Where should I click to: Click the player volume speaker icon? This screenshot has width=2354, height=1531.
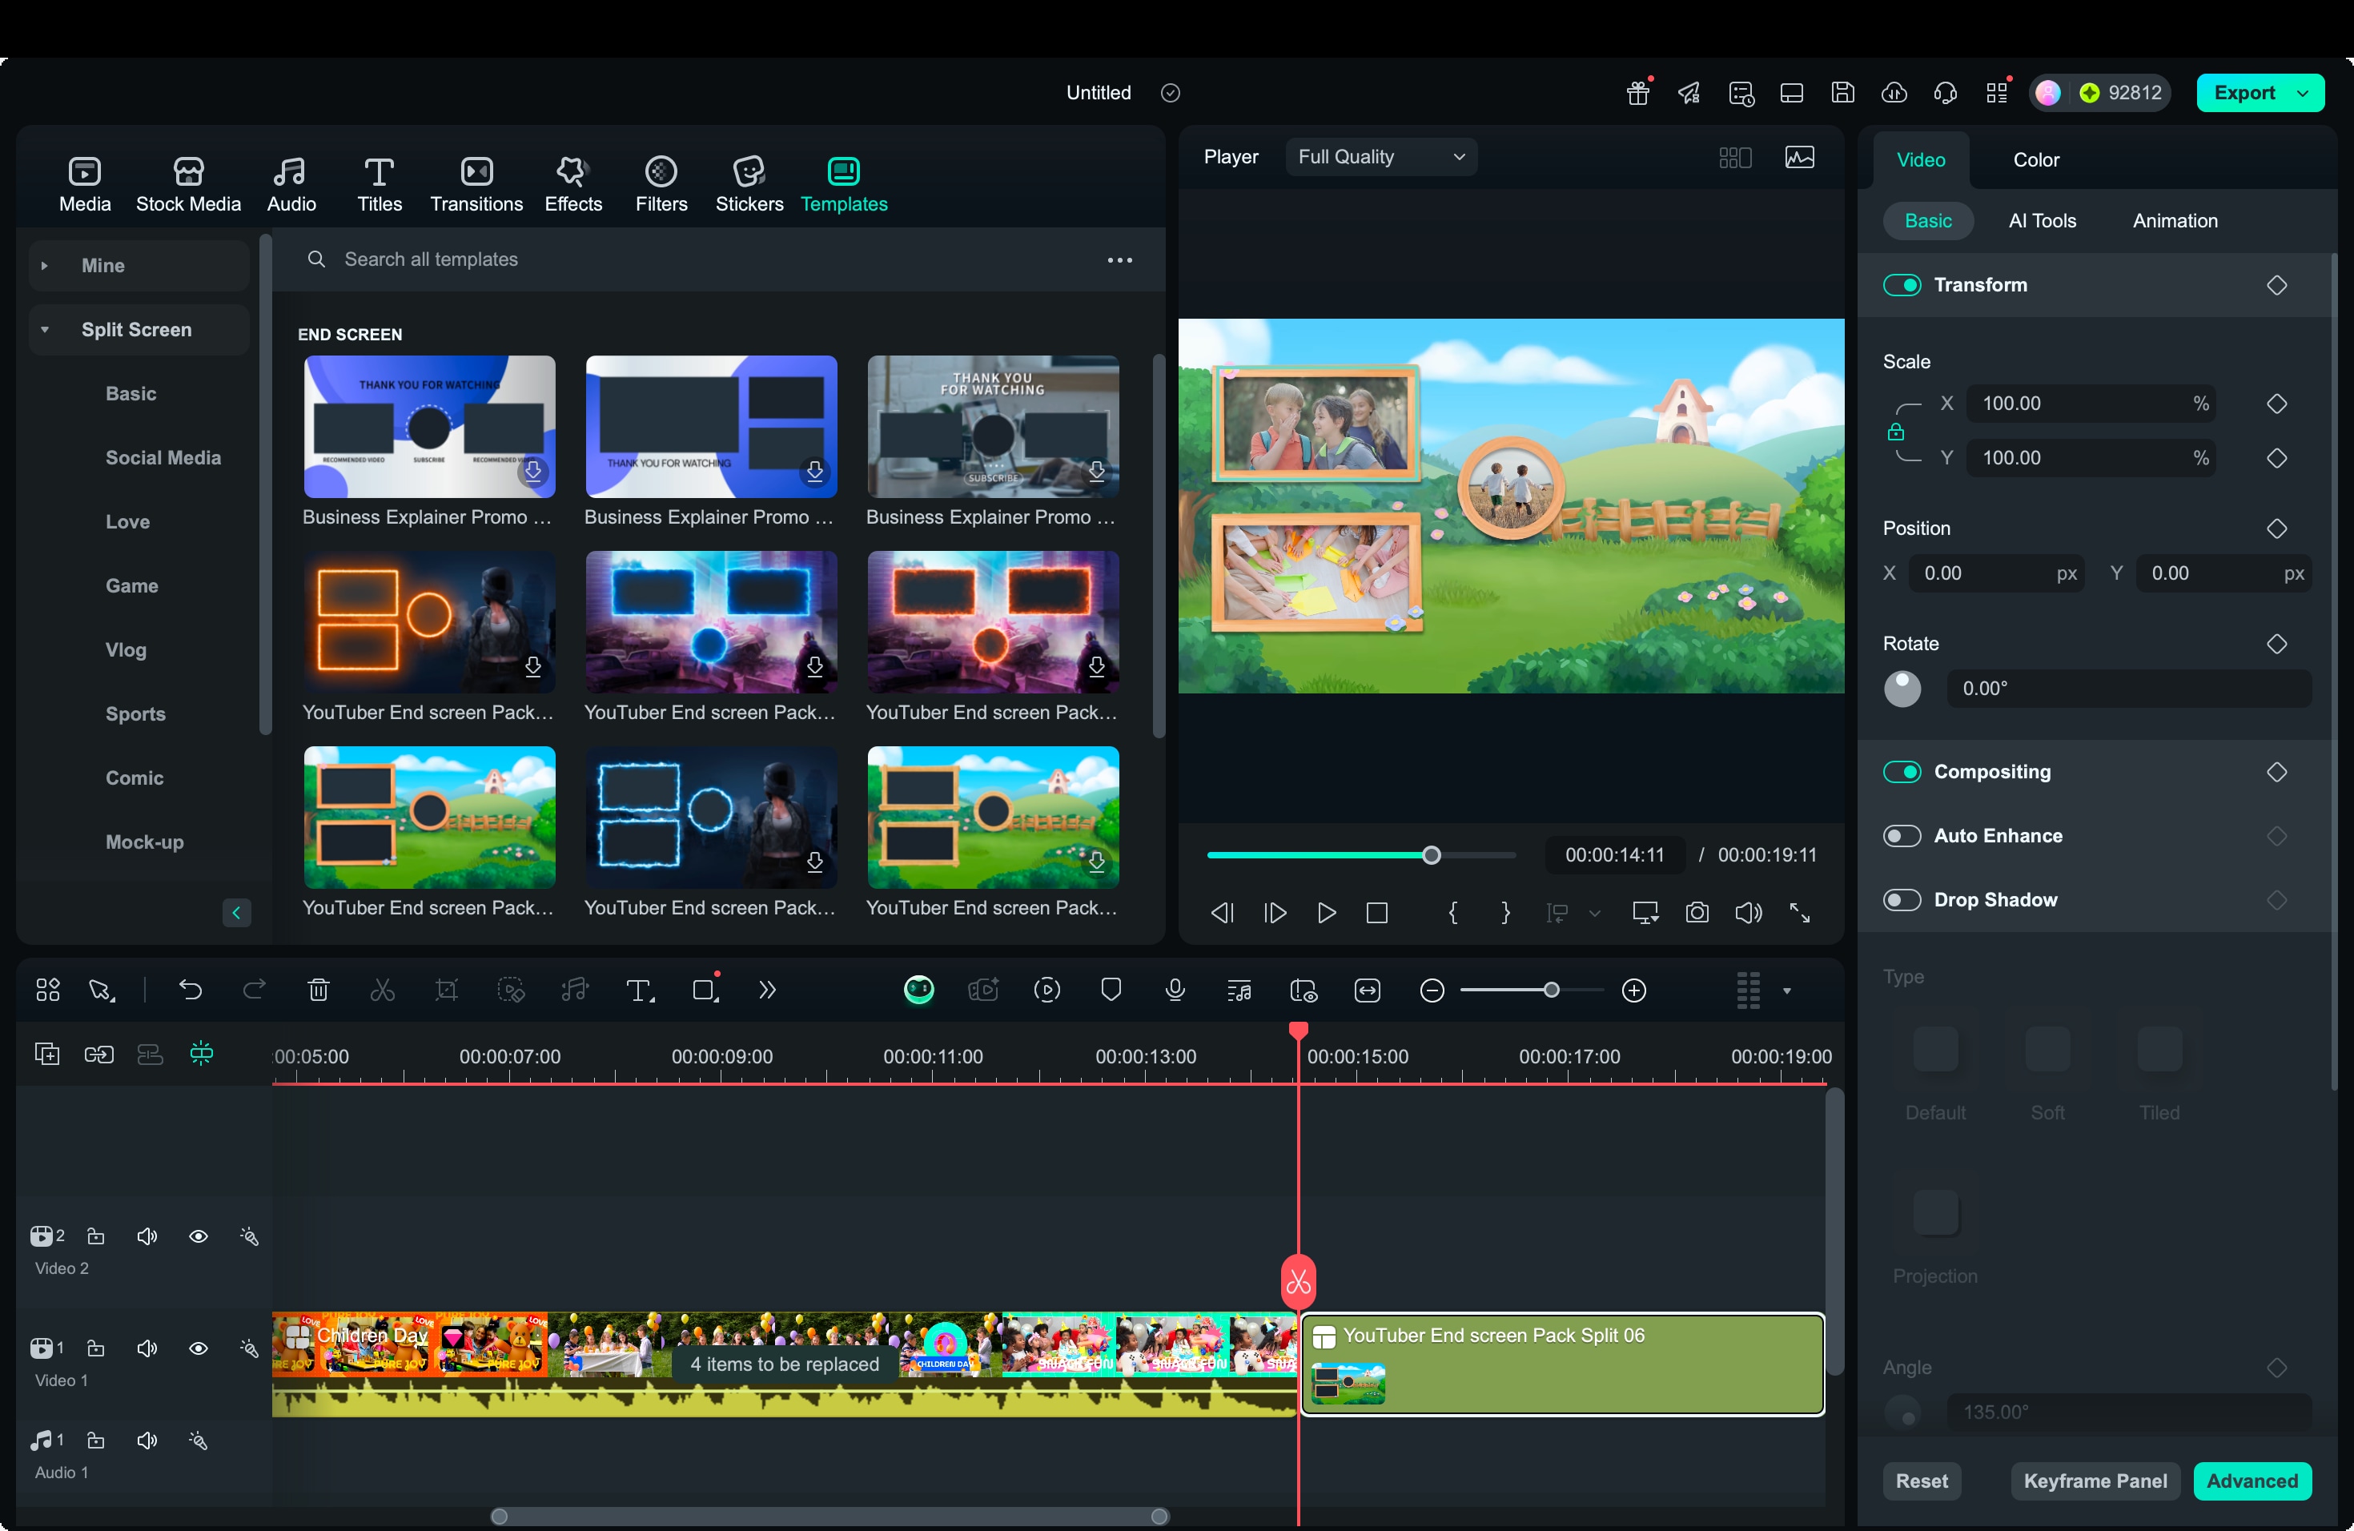click(1748, 913)
